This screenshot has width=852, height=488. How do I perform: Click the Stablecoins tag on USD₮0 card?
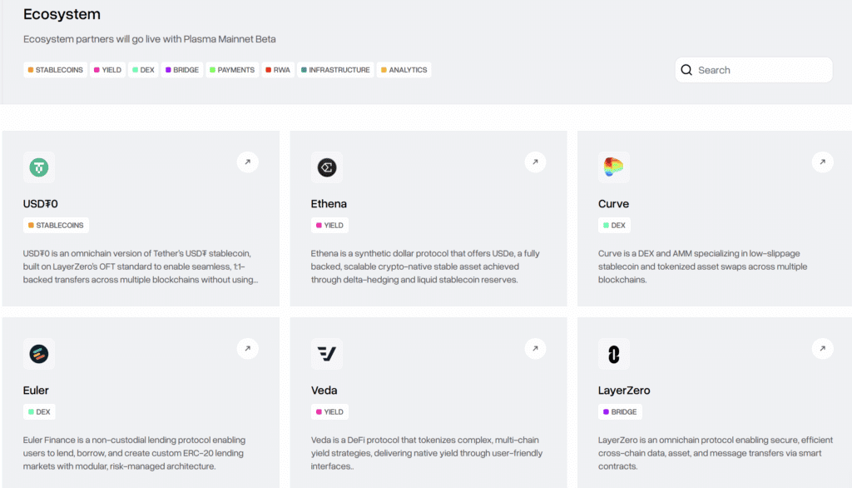click(56, 225)
